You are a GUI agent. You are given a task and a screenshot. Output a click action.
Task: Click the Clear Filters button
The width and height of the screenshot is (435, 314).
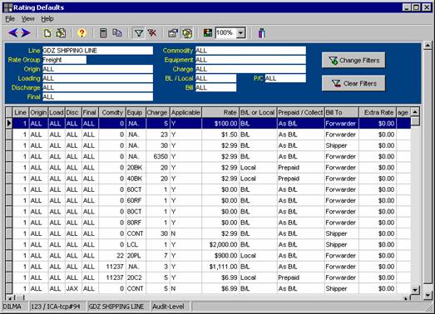point(353,83)
